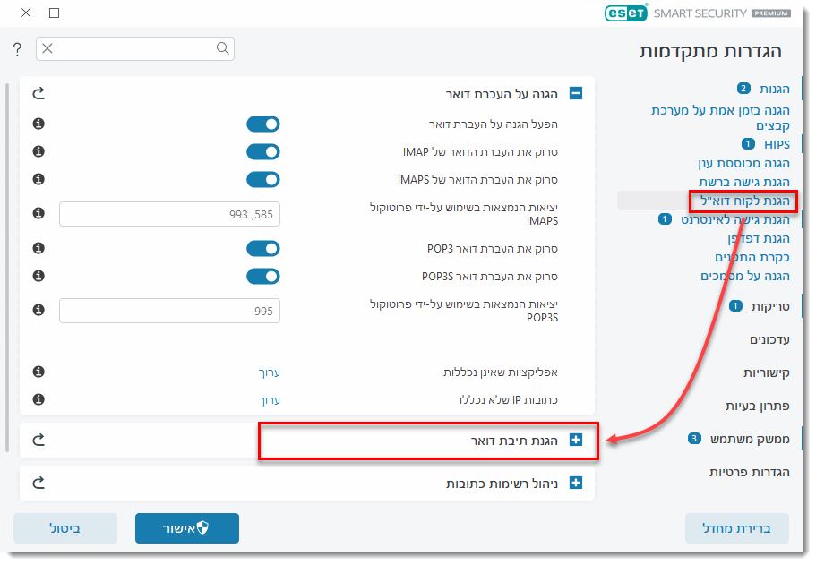The width and height of the screenshot is (816, 565).
Task: Click info icon for POP3S ports field
Action: point(39,310)
